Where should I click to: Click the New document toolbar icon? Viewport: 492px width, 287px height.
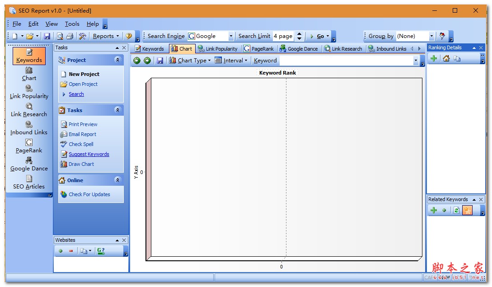click(15, 36)
